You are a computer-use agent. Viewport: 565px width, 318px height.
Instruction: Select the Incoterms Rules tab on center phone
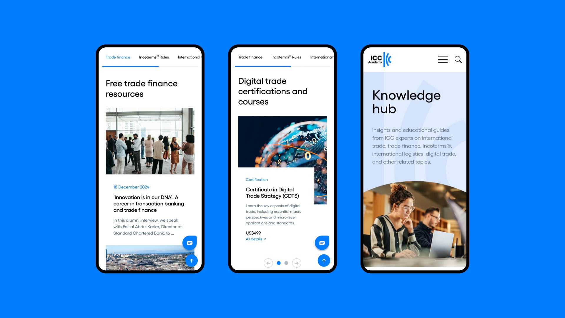coord(286,57)
